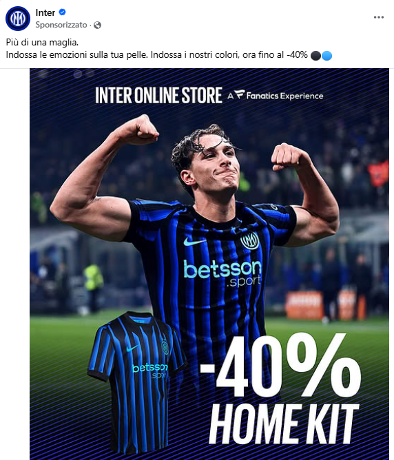Click the blue verified badge icon
394x460 pixels.
point(62,12)
